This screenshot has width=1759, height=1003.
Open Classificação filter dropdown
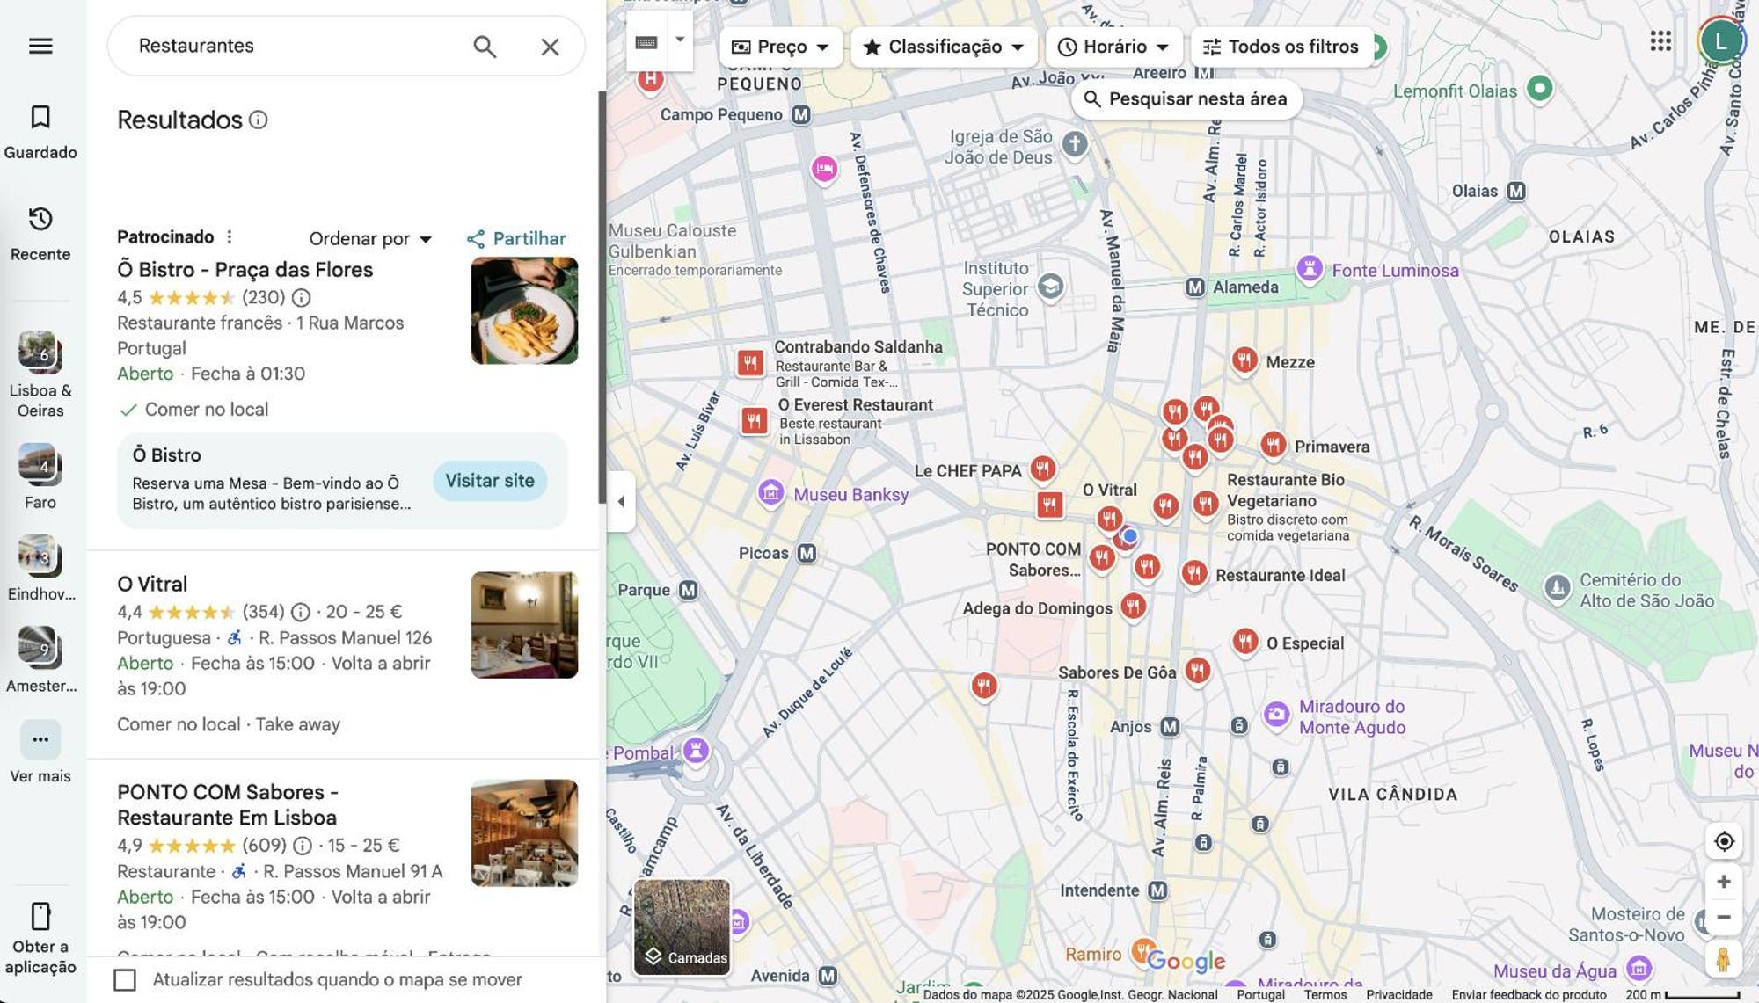coord(944,47)
